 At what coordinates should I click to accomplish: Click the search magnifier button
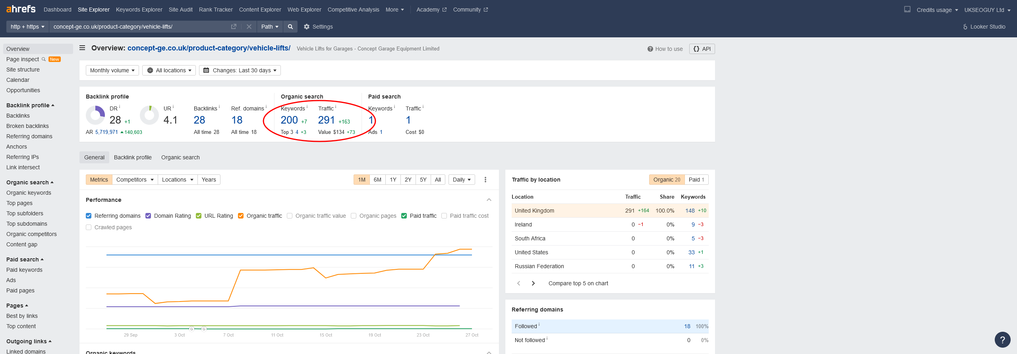pyautogui.click(x=290, y=27)
